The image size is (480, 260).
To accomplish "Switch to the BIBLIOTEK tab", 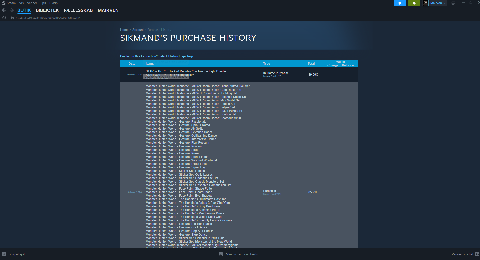I will (47, 10).
